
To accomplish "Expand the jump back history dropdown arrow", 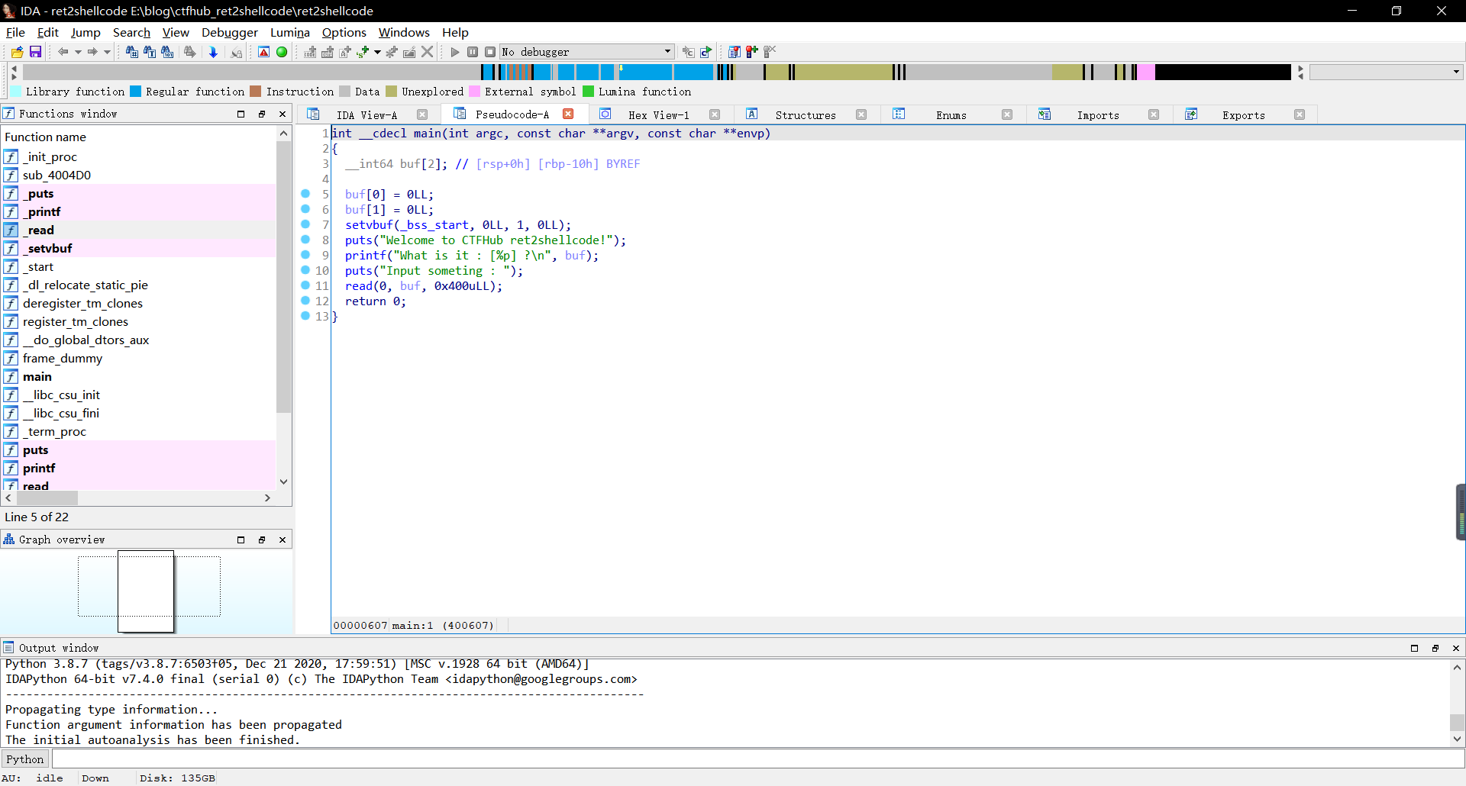I will pyautogui.click(x=78, y=52).
